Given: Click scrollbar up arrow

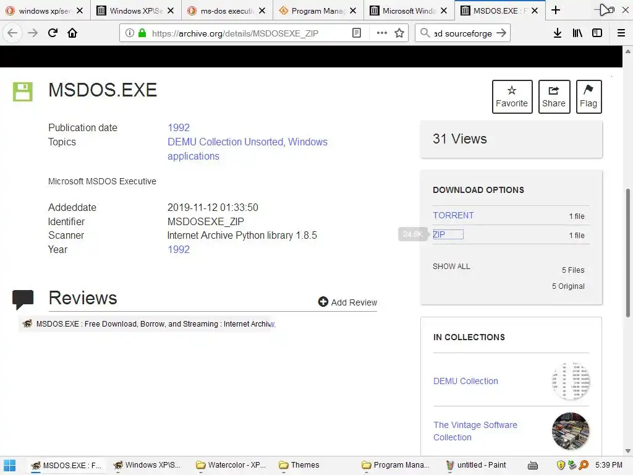Looking at the screenshot, I should click(628, 51).
